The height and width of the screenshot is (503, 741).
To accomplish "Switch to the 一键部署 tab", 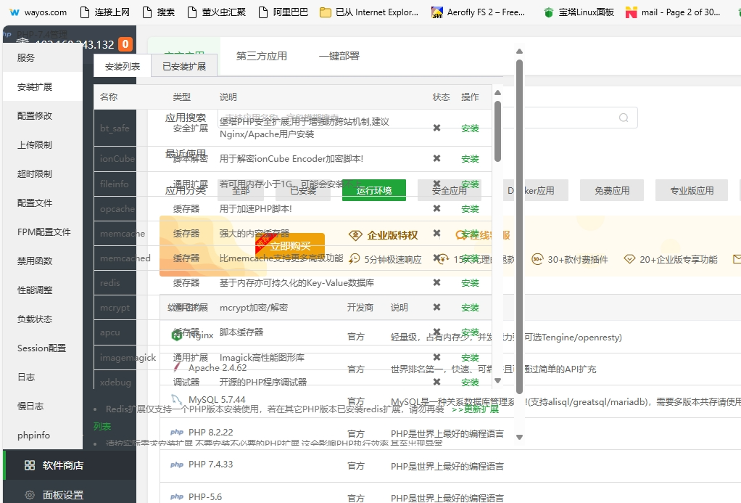I will (x=339, y=56).
